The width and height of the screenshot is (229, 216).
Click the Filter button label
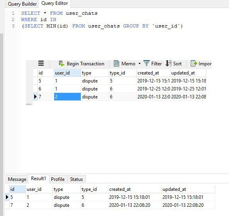(x=157, y=64)
